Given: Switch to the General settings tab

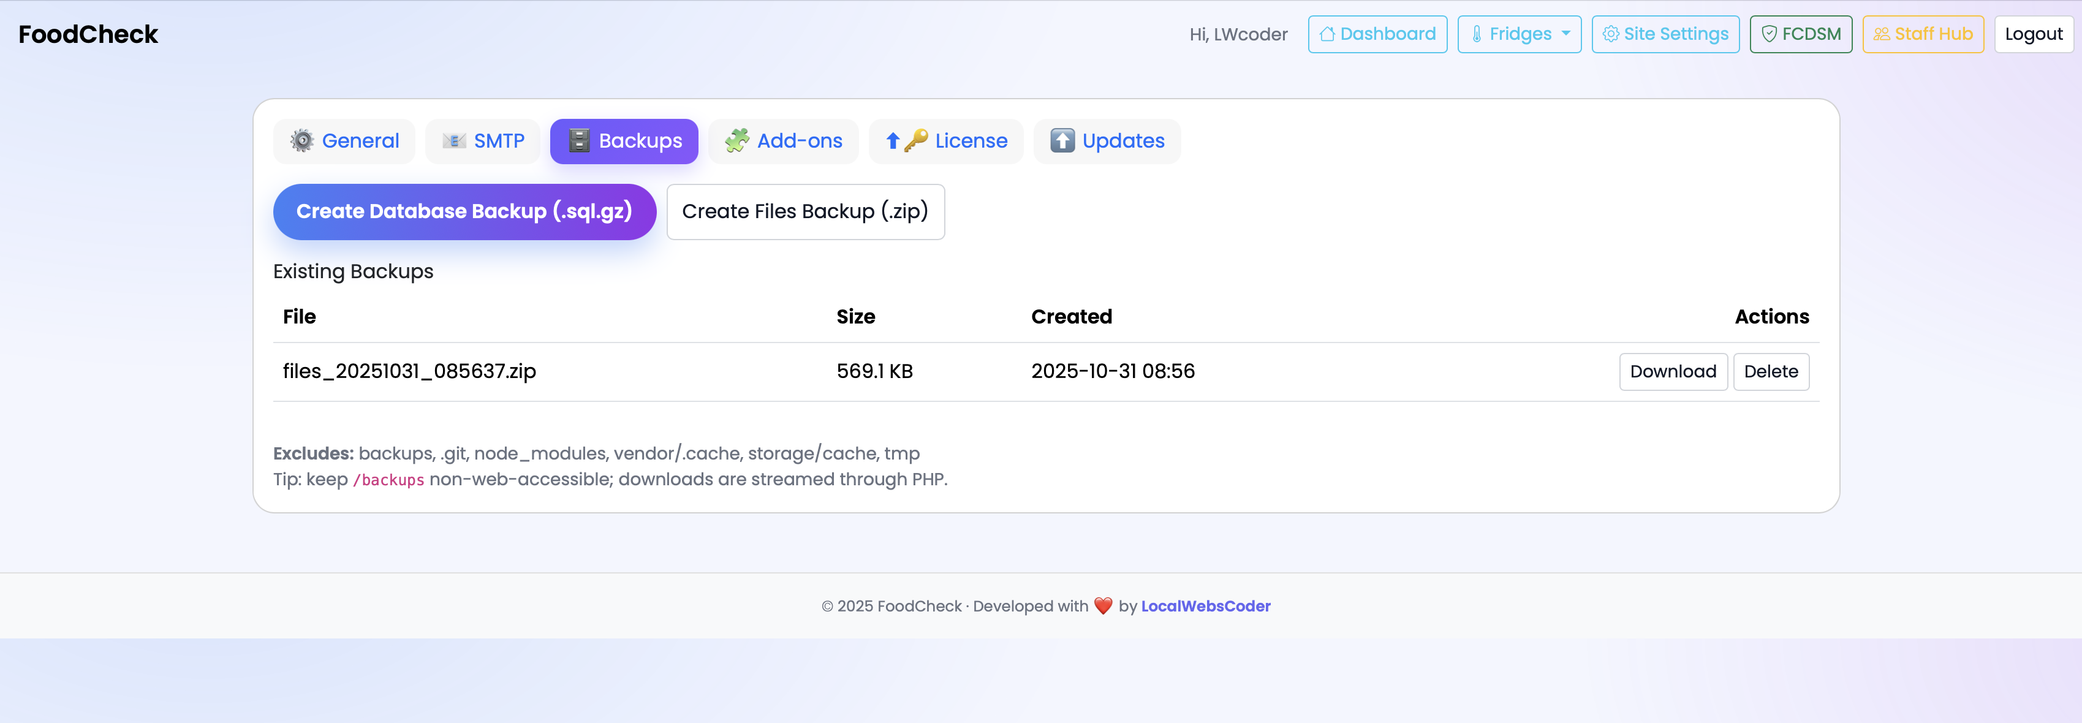Looking at the screenshot, I should click(344, 140).
